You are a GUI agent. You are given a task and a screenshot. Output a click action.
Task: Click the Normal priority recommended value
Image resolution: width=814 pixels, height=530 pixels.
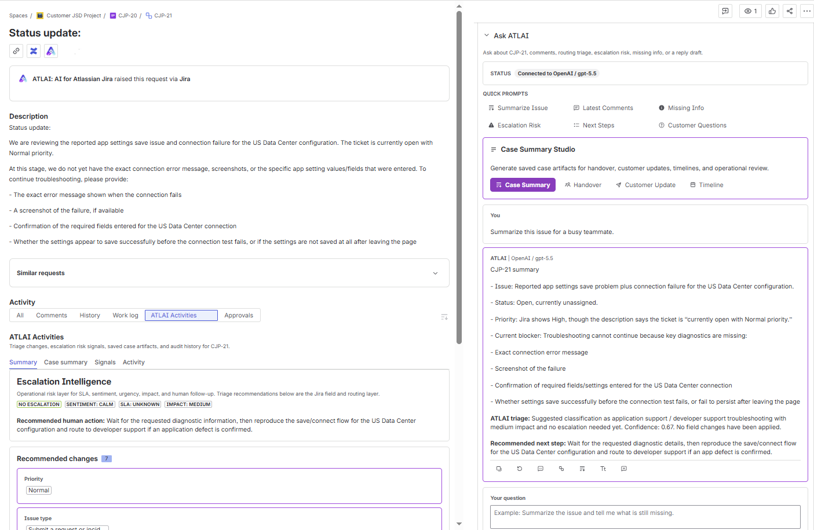pos(39,490)
